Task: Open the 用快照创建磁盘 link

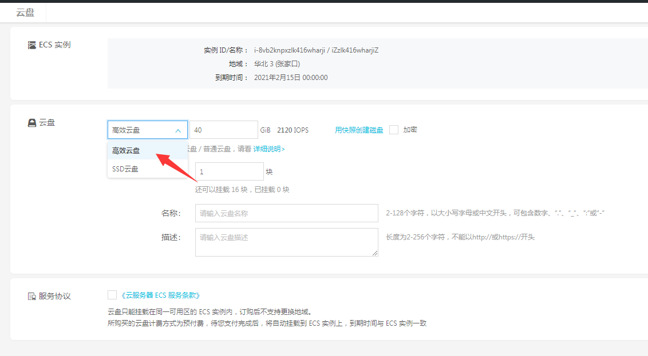Action: [x=359, y=130]
